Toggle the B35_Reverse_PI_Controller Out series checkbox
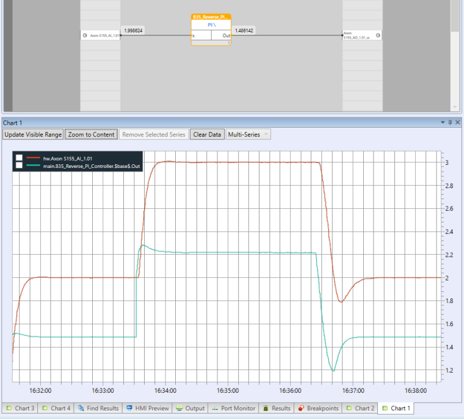 (x=20, y=166)
